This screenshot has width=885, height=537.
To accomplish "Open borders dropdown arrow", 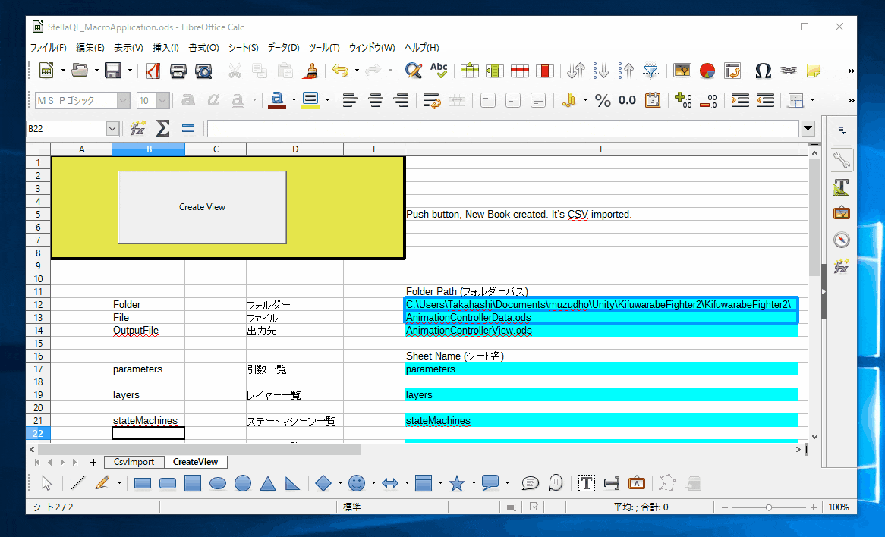I will (812, 100).
